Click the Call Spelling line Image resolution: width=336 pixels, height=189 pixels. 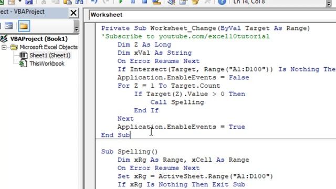tap(177, 102)
